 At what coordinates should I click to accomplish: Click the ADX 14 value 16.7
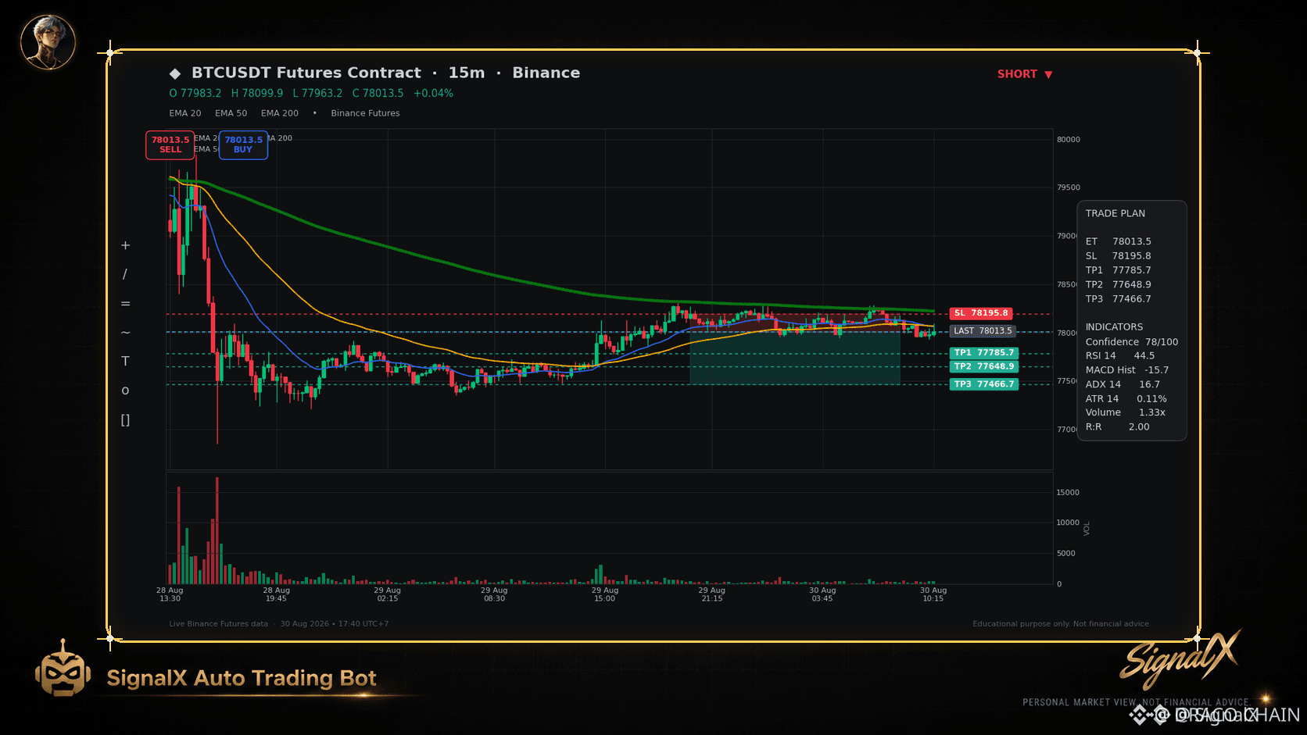tap(1149, 384)
